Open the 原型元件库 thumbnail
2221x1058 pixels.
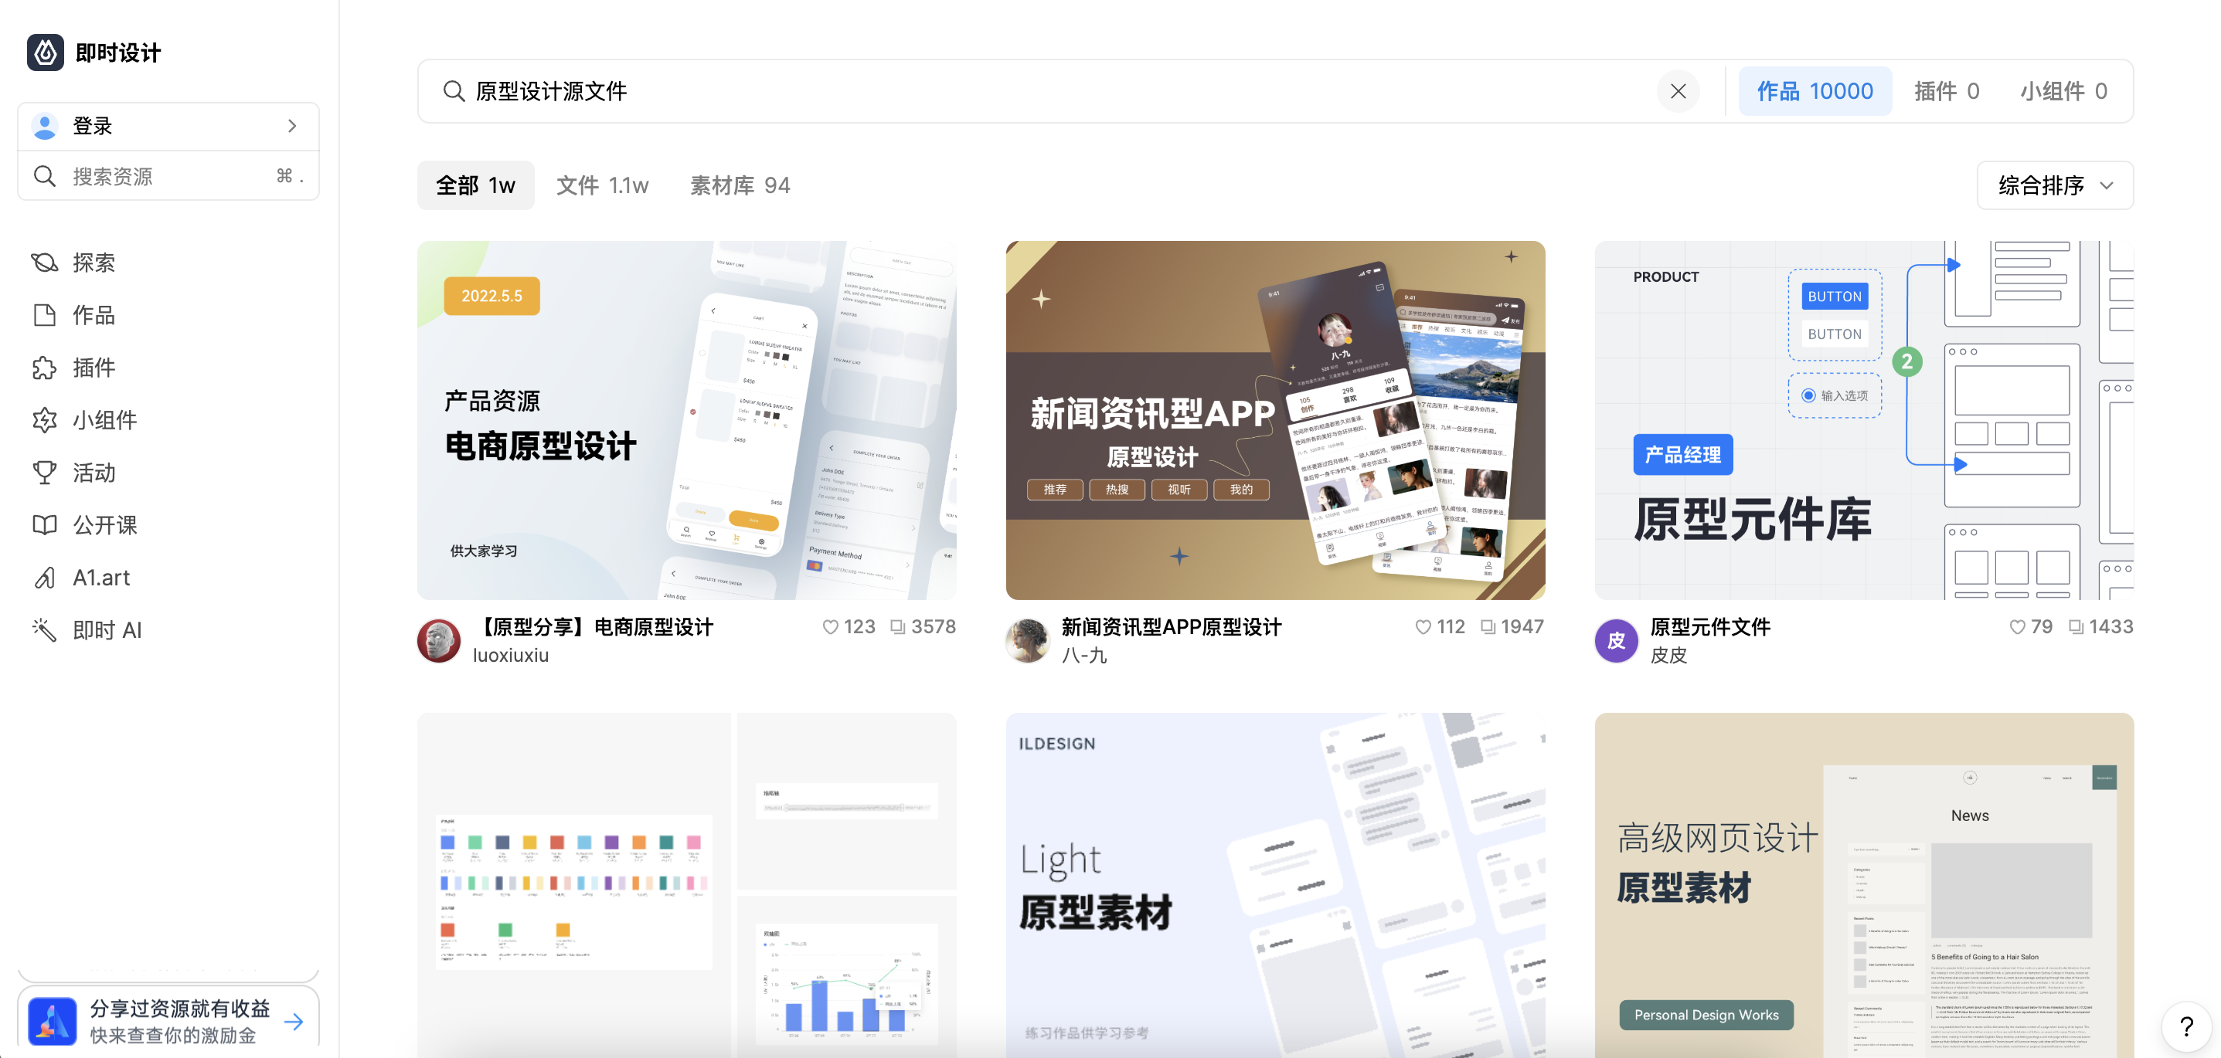(1864, 420)
